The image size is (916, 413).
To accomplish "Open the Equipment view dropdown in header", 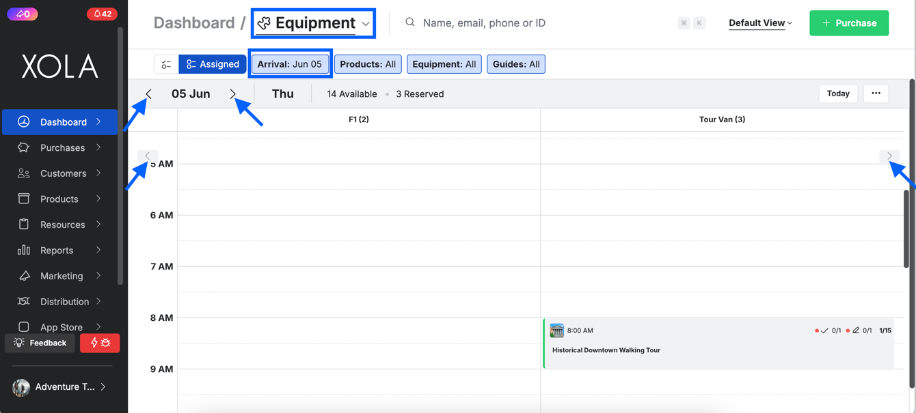I will (x=314, y=23).
